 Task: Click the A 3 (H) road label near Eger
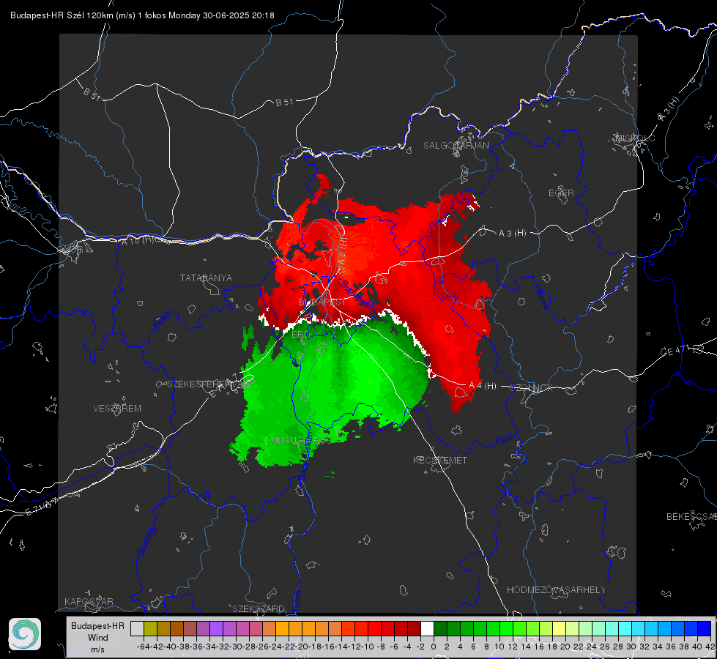512,233
